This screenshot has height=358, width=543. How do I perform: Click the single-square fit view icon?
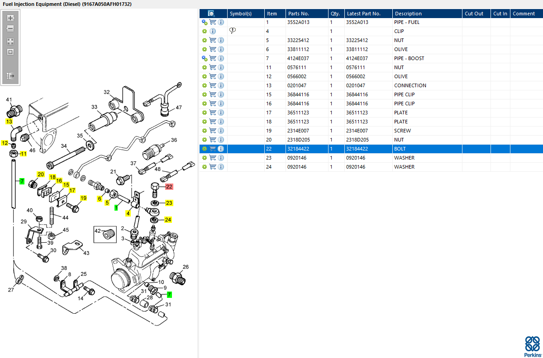(10, 52)
